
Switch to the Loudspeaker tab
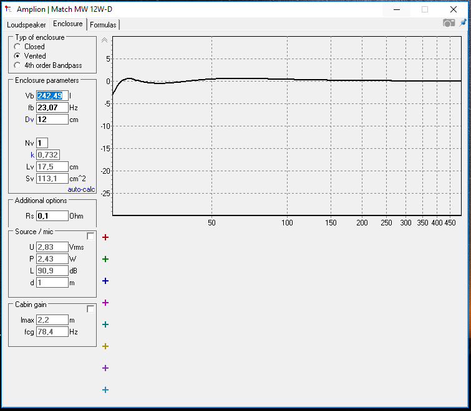pos(26,25)
